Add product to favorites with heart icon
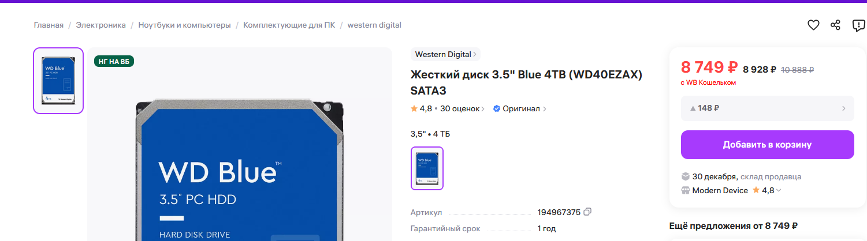This screenshot has height=241, width=867. tap(813, 25)
